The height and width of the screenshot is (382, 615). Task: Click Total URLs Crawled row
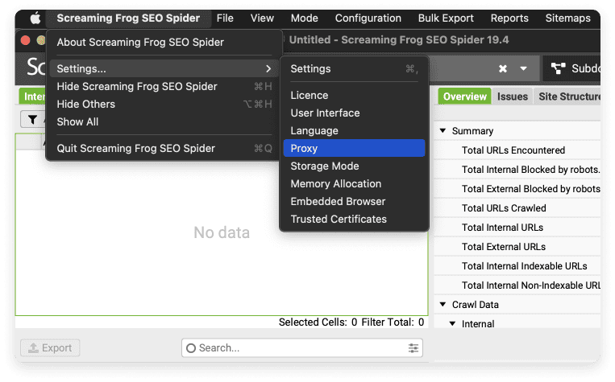(517, 207)
